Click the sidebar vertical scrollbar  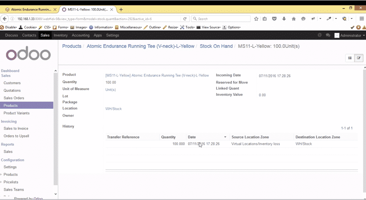56,129
